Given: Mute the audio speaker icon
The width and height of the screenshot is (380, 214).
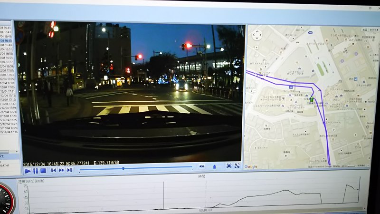Looking at the screenshot, I should click(201, 166).
